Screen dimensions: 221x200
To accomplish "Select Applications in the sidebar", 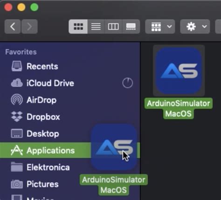I will [70, 150].
